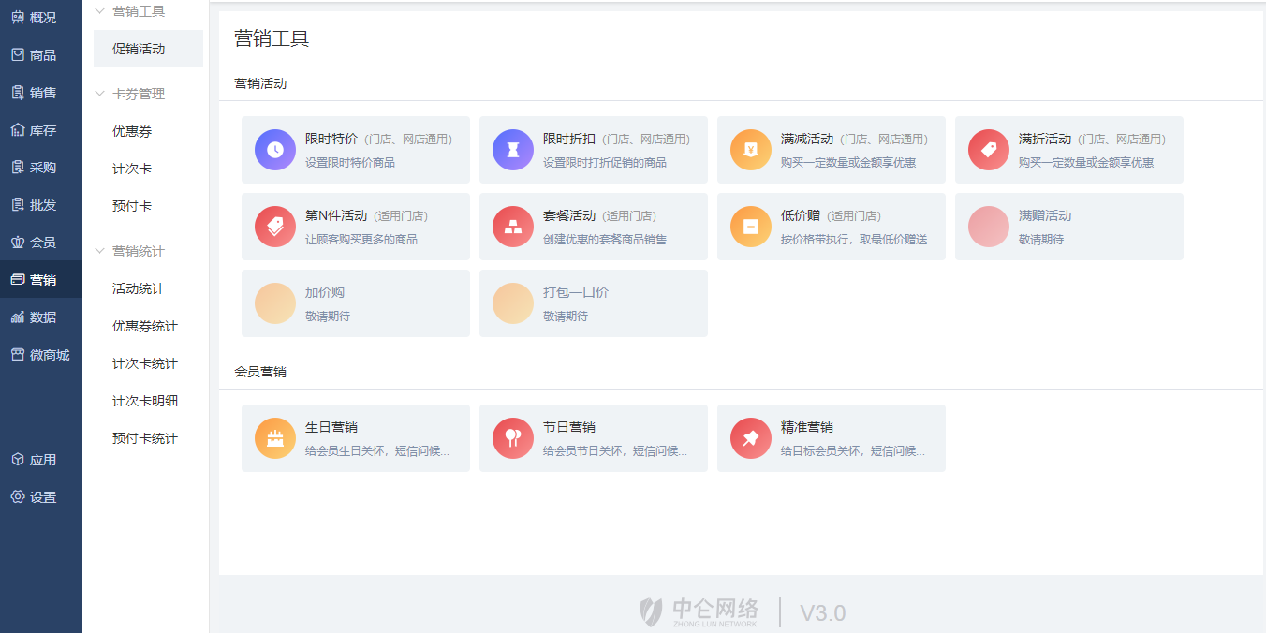This screenshot has height=633, width=1266.
Task: Go to 会员 in main navigation
Action: (x=41, y=243)
